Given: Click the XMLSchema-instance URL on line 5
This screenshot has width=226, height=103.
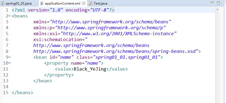Looking at the screenshot, I should pos(119,34).
